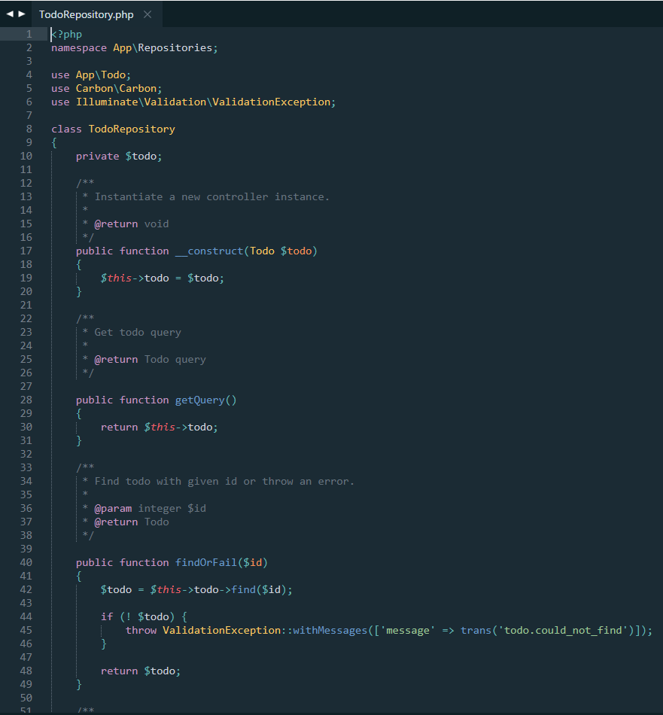The width and height of the screenshot is (663, 715).
Task: Click 'withMessages' method call
Action: click(330, 630)
